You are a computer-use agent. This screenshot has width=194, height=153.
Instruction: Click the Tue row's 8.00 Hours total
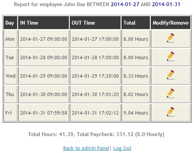click(x=136, y=57)
